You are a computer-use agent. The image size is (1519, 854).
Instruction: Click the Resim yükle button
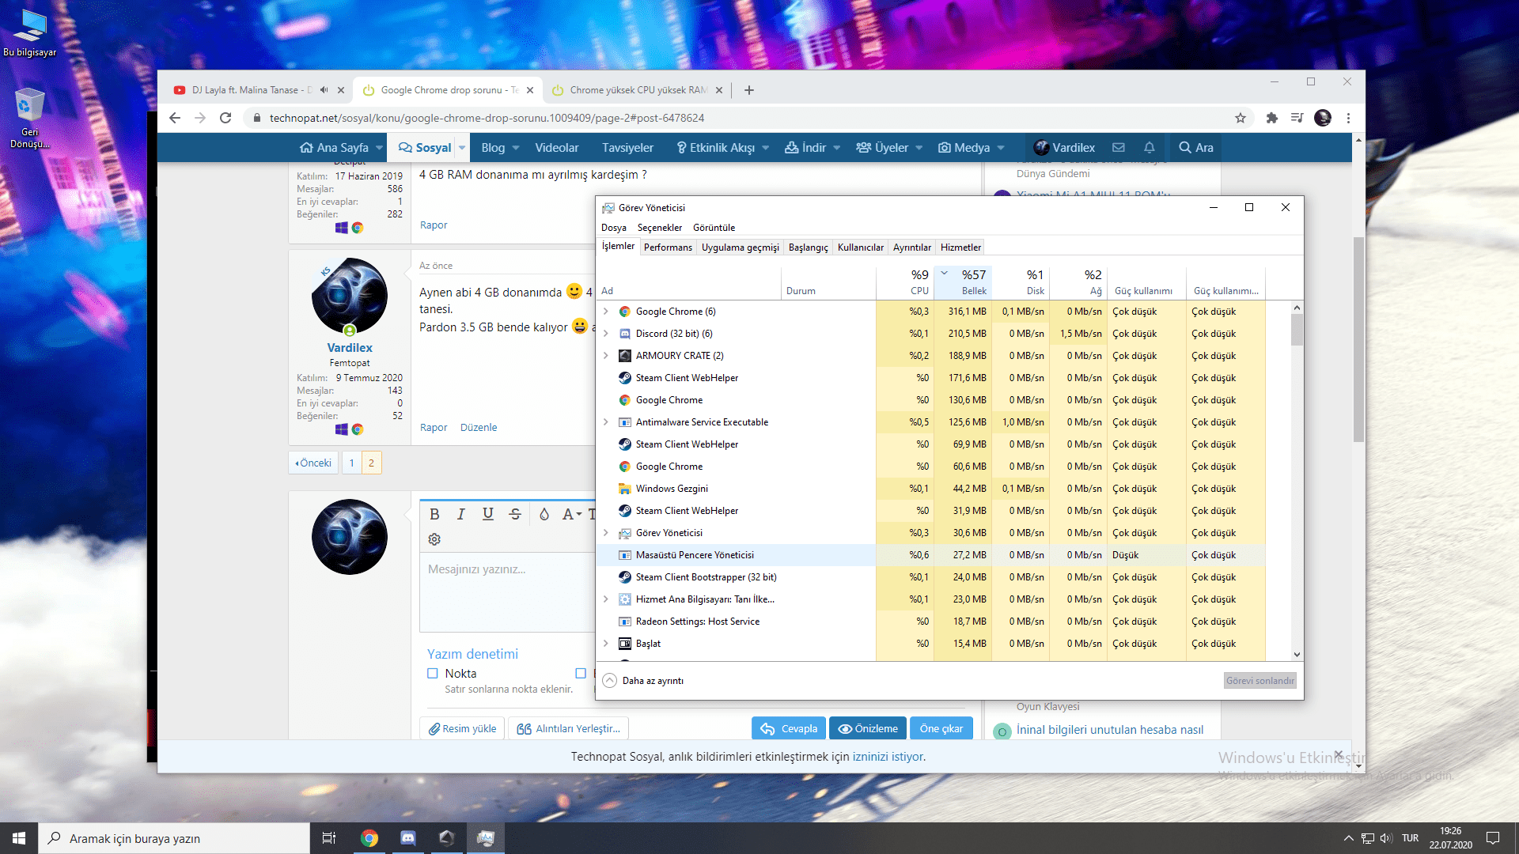coord(463,729)
